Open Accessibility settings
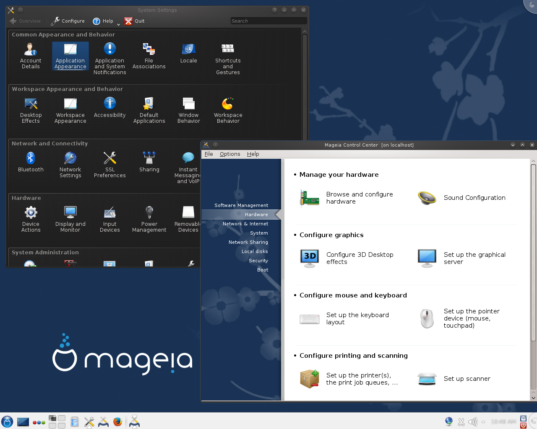This screenshot has width=537, height=429. 109,108
